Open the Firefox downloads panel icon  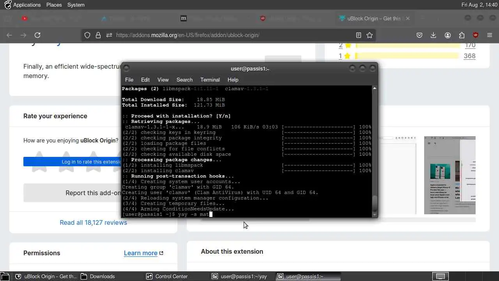[434, 35]
